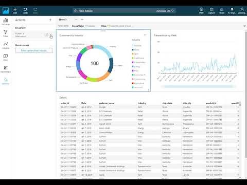Screen dimensions: 247x185
Task: Click the sheet vertical scrollbar on right edge
Action: (x=246, y=94)
